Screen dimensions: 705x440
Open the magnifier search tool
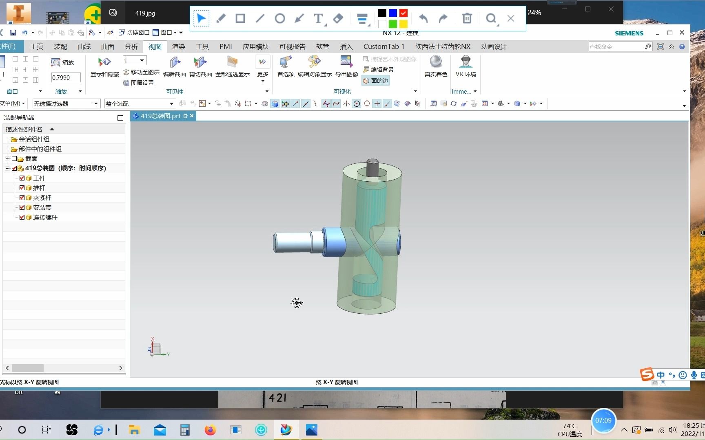[491, 18]
